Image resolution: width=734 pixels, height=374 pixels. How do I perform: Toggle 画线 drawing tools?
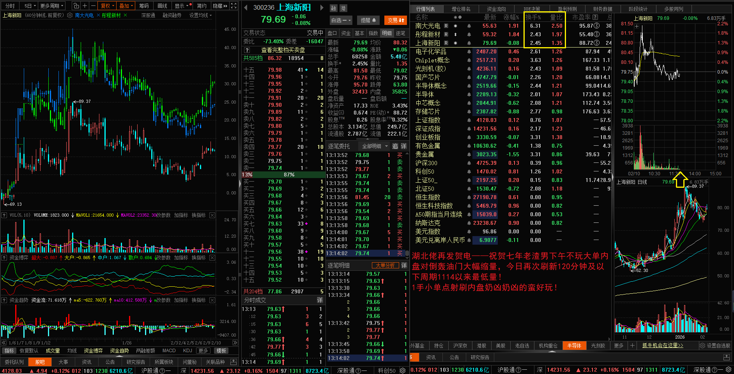[162, 6]
